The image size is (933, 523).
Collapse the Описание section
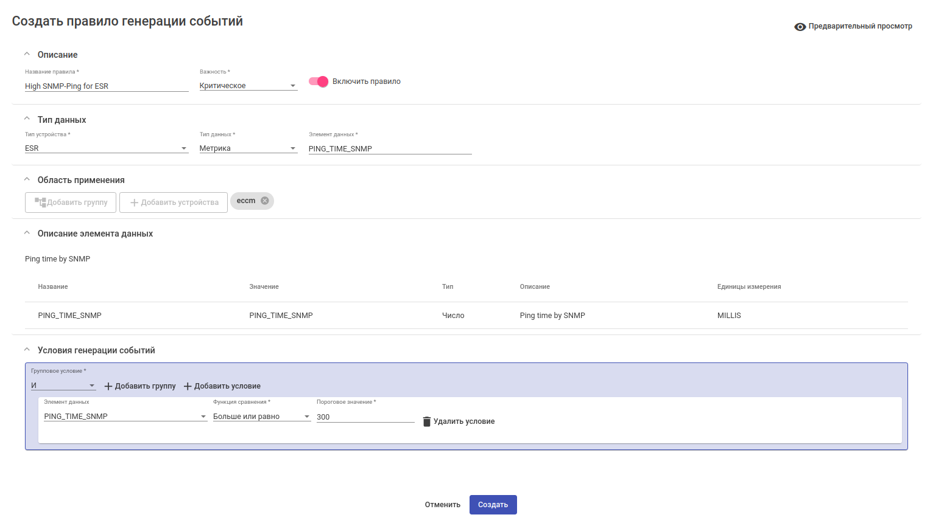27,54
